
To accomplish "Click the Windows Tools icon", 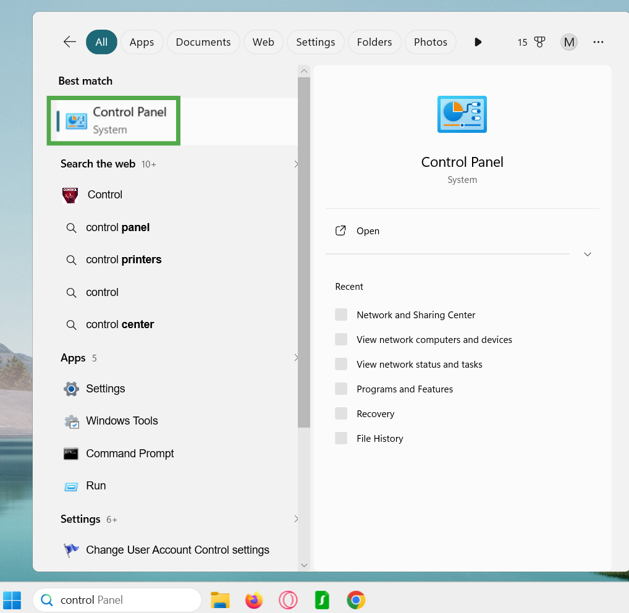I will coord(72,421).
